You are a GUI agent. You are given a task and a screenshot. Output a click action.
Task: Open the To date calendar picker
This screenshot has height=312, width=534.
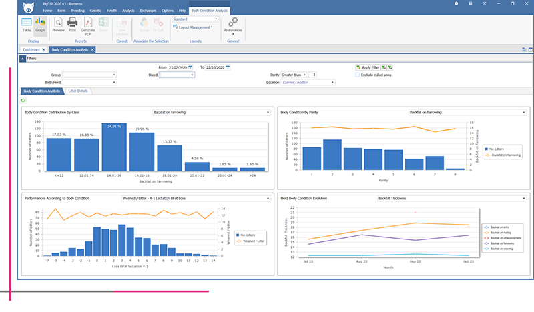tap(228, 67)
